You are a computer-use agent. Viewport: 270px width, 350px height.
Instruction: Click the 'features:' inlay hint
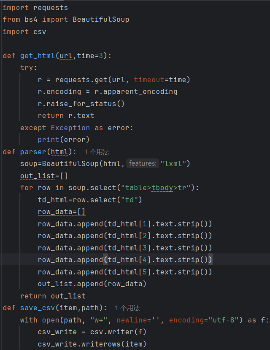click(143, 163)
